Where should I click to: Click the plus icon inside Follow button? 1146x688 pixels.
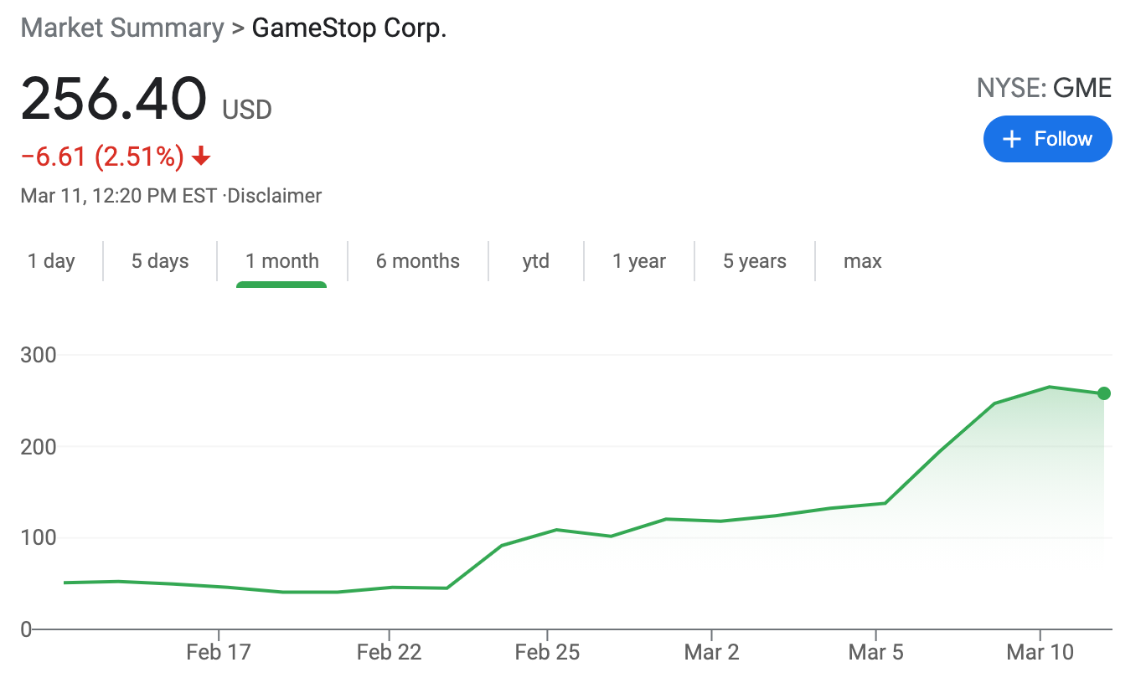(1011, 139)
